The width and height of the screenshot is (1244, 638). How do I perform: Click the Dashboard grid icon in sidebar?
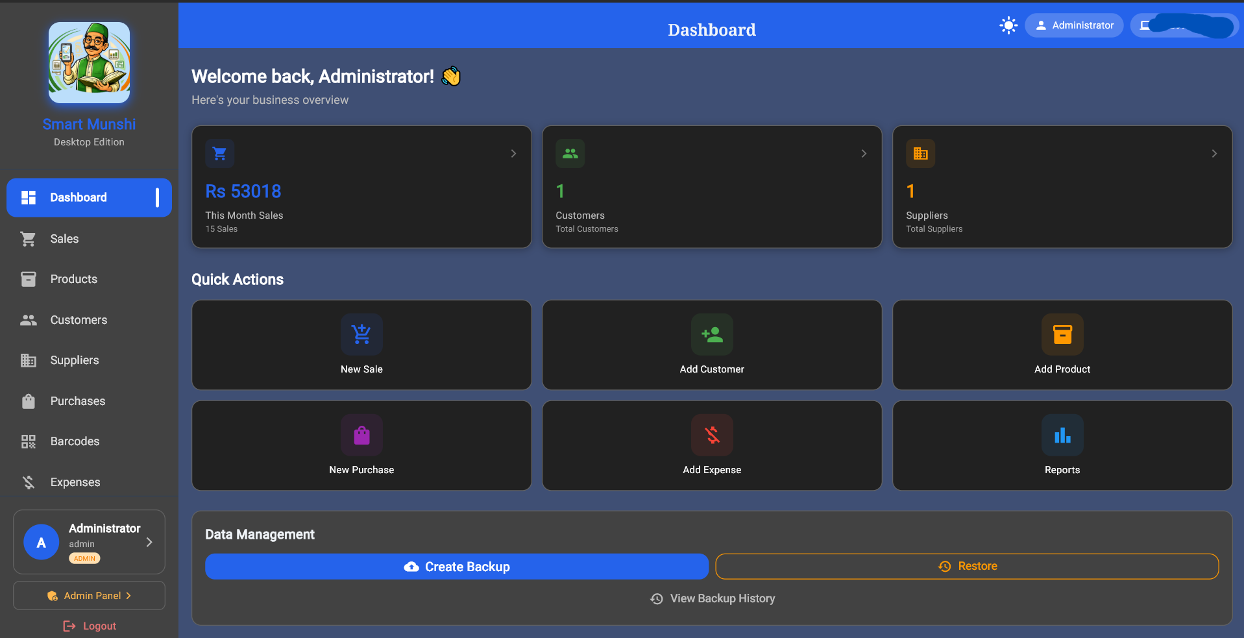click(29, 197)
